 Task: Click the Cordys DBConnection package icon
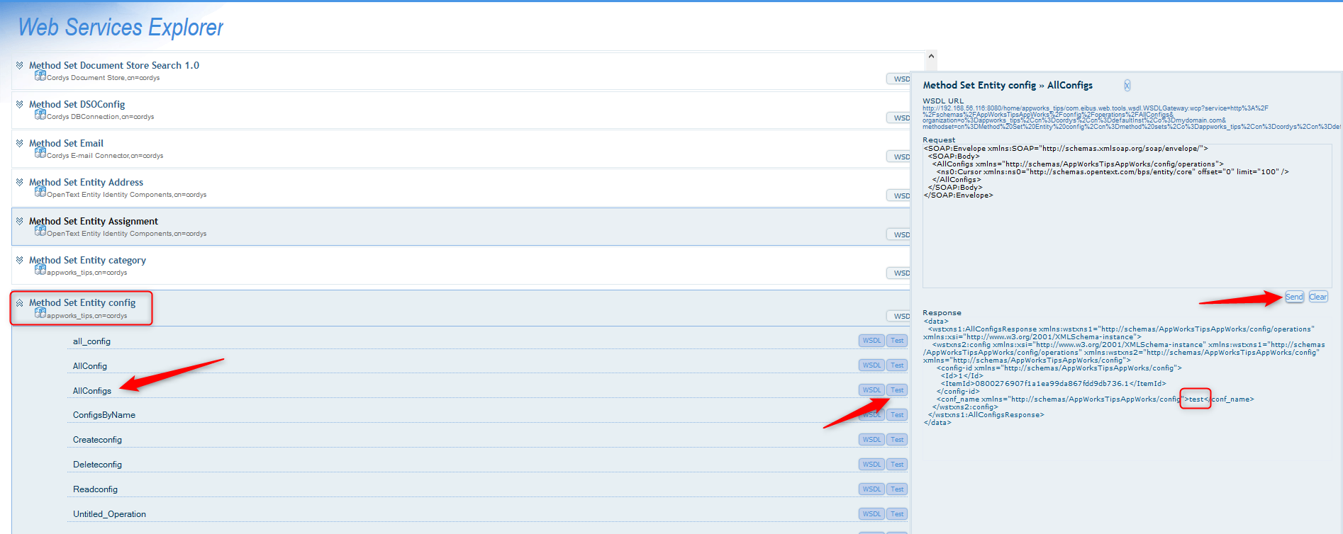pos(40,115)
